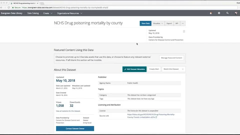Image resolution: width=240 pixels, height=135 pixels.
Task: Open the settings gear in header
Action: coord(219,13)
